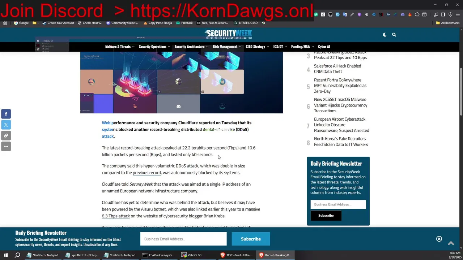Screen dimensions: 463x260
Task: Click the fire extension icon
Action: pos(410,14)
